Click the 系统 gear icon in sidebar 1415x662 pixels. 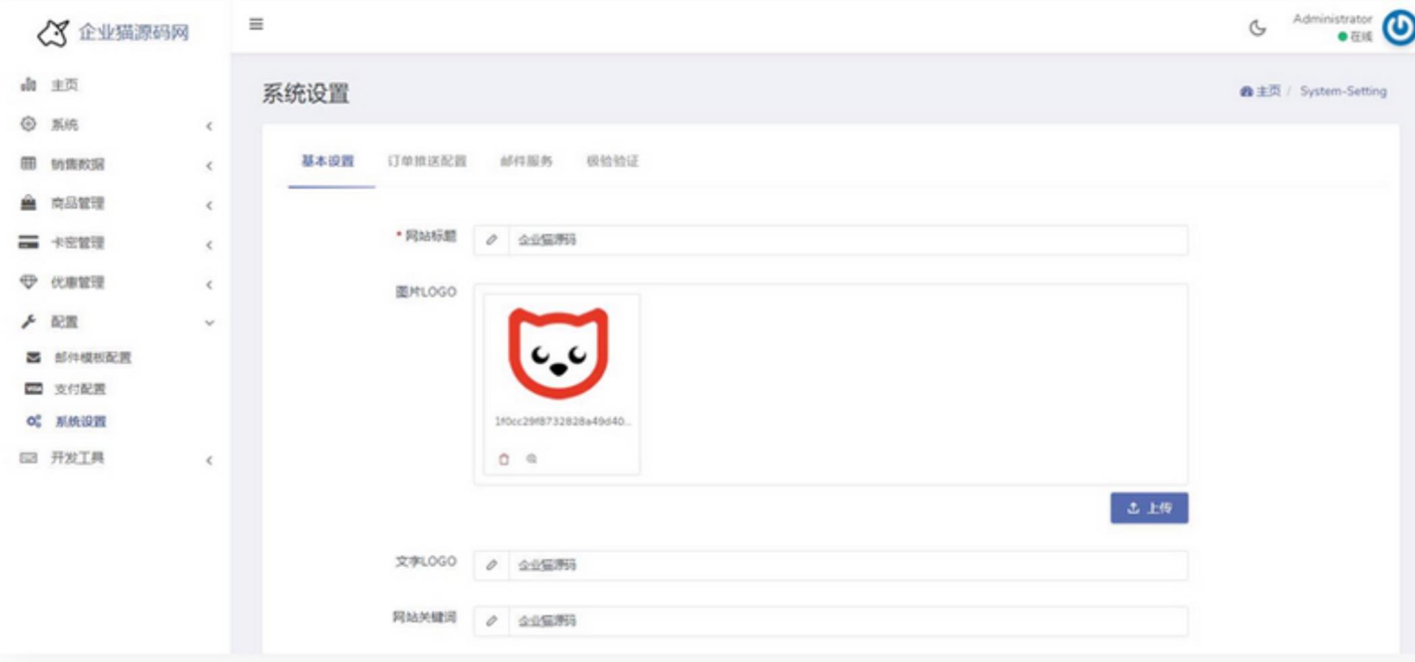(x=28, y=124)
